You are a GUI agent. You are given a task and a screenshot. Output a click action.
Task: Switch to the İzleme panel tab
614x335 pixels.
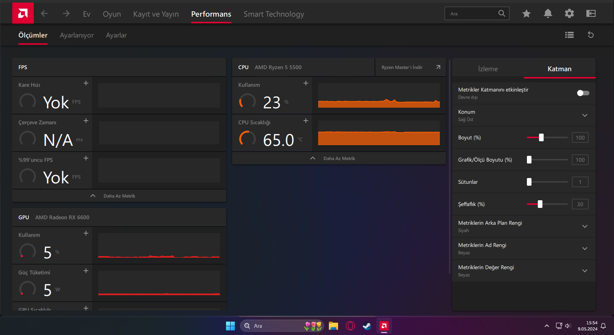coord(488,69)
